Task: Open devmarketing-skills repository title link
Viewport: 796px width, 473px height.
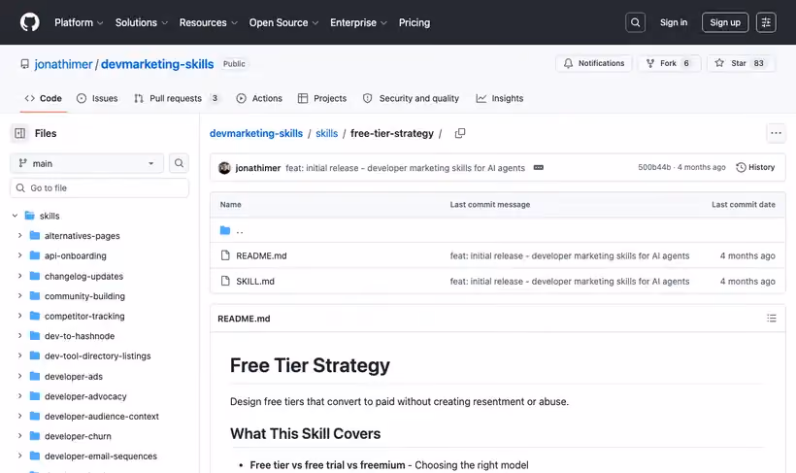Action: pos(157,64)
